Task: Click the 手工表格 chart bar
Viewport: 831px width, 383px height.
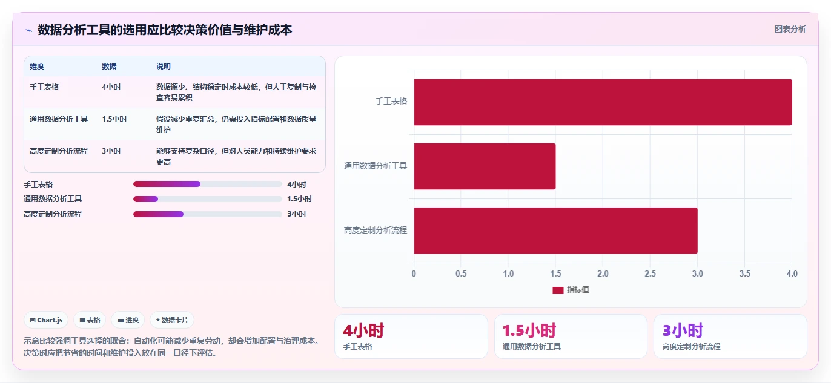Action: coord(603,102)
